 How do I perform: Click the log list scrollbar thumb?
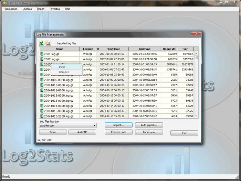196,57
